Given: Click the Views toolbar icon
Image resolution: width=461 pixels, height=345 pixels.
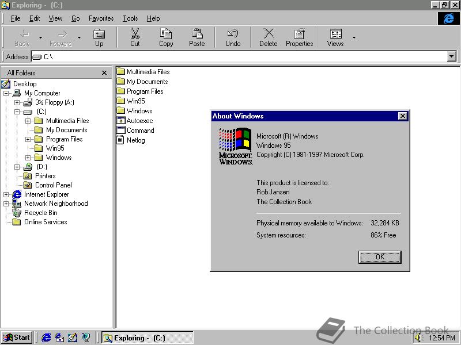Looking at the screenshot, I should tap(335, 33).
